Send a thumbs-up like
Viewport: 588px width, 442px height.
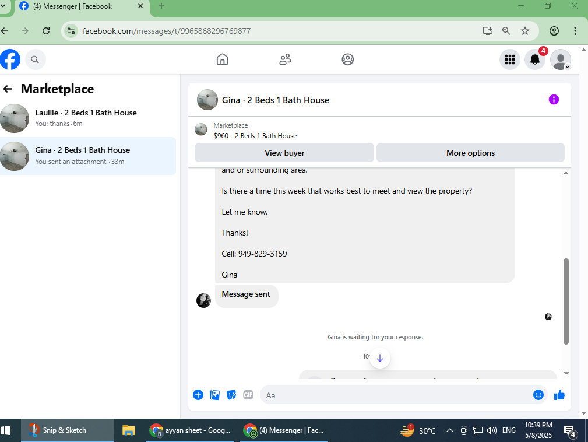[559, 395]
